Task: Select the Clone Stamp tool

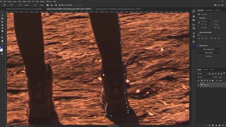Action: [x=2, y=25]
